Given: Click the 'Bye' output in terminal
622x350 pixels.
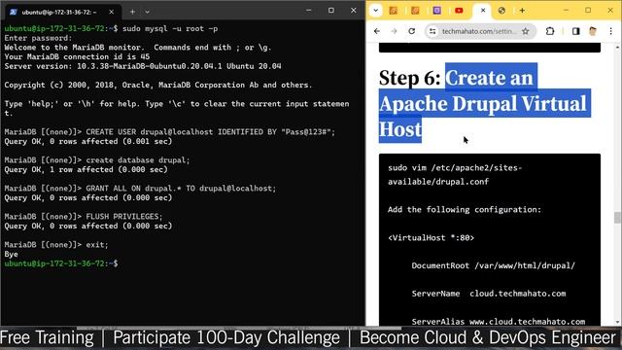Looking at the screenshot, I should pyautogui.click(x=11, y=254).
